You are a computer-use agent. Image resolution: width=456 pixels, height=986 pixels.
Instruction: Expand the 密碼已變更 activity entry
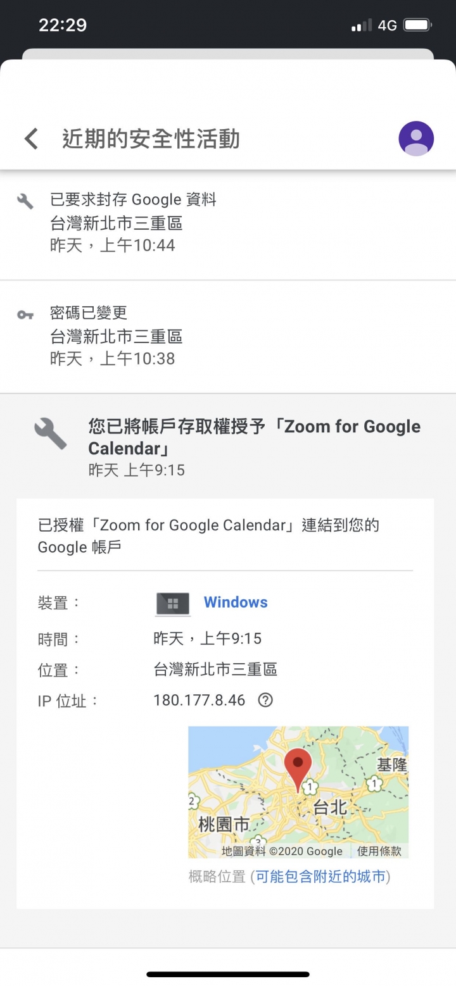pos(228,337)
